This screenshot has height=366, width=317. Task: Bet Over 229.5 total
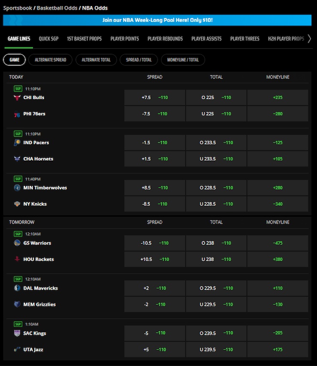216,288
